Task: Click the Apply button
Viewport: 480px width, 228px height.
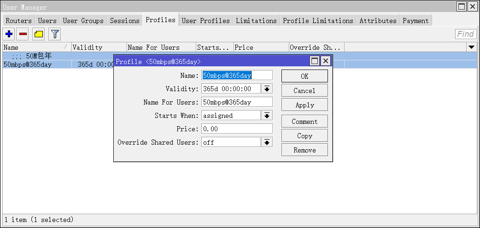Action: pos(304,105)
